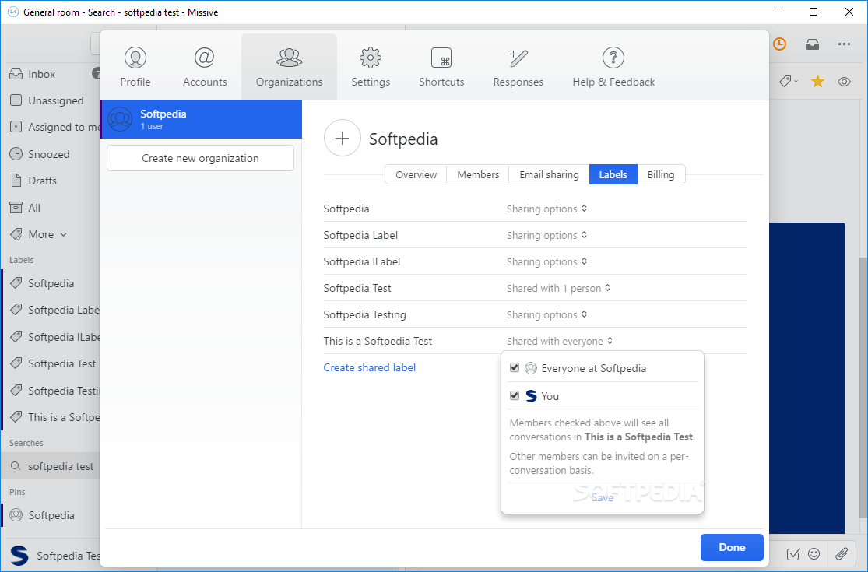This screenshot has width=868, height=572.
Task: Switch to the Billing tab
Action: 661,174
